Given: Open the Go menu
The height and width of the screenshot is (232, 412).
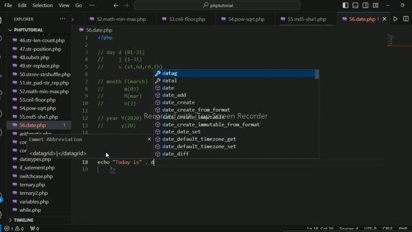Looking at the screenshot, I should 79,5.
